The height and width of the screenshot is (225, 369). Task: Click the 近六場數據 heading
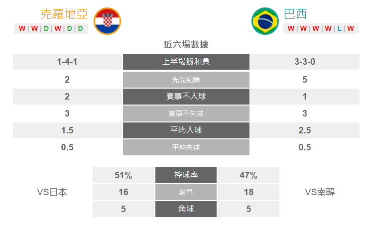[x=186, y=44]
